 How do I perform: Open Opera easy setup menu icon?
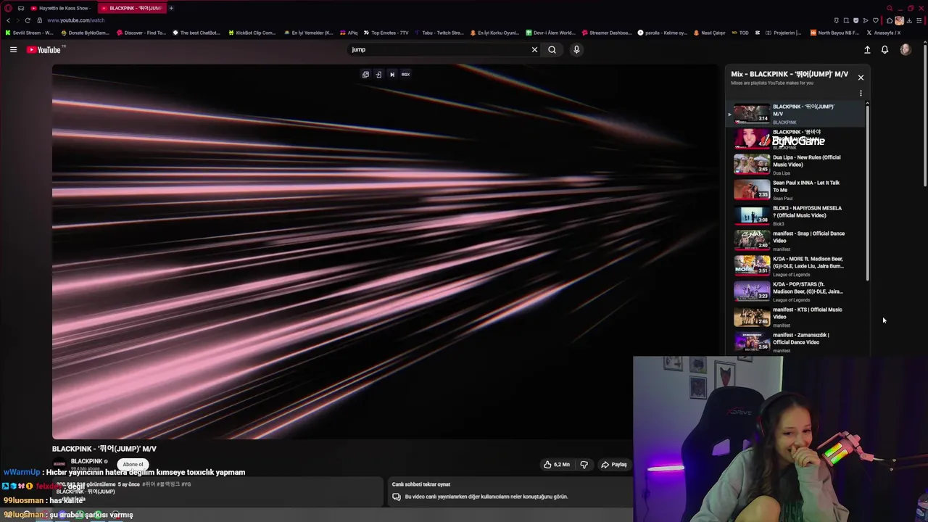(919, 20)
